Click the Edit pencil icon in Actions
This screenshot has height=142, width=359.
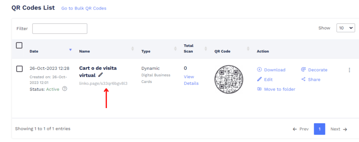pos(259,79)
